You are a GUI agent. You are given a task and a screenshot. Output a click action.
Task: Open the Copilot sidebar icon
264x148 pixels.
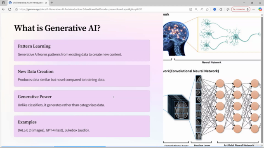coord(260,9)
